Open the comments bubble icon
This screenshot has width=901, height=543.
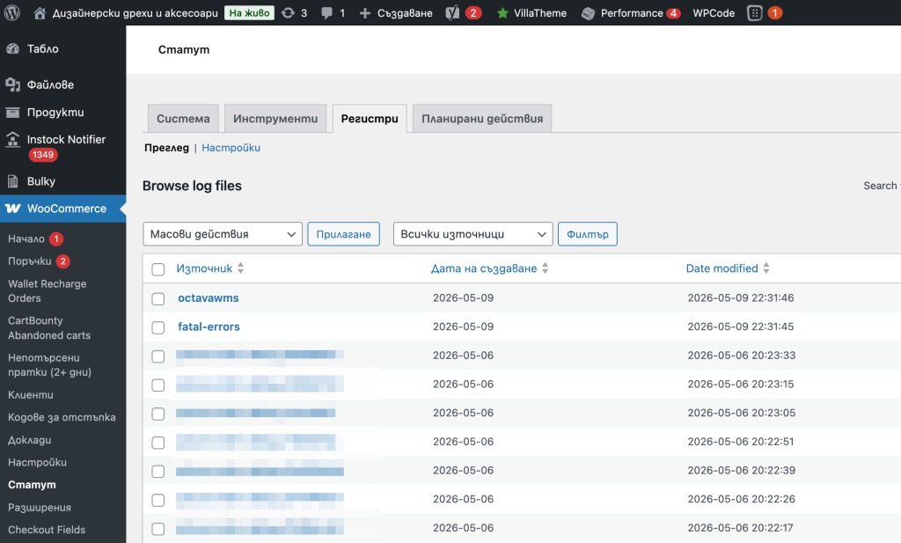[x=326, y=13]
